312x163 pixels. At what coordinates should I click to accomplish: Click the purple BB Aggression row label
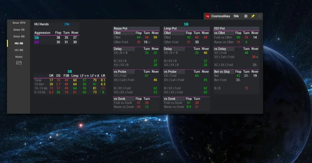(37, 42)
